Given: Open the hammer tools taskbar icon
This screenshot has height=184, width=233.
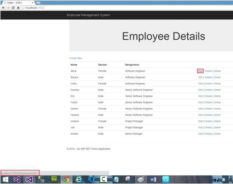Looking at the screenshot, I should coord(42,180).
